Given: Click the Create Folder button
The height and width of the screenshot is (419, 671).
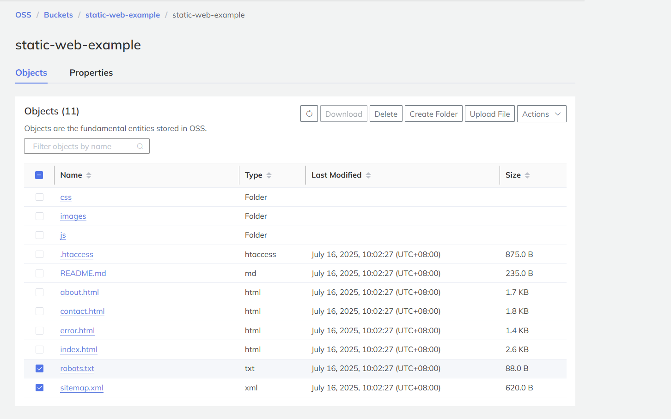Looking at the screenshot, I should tap(433, 114).
